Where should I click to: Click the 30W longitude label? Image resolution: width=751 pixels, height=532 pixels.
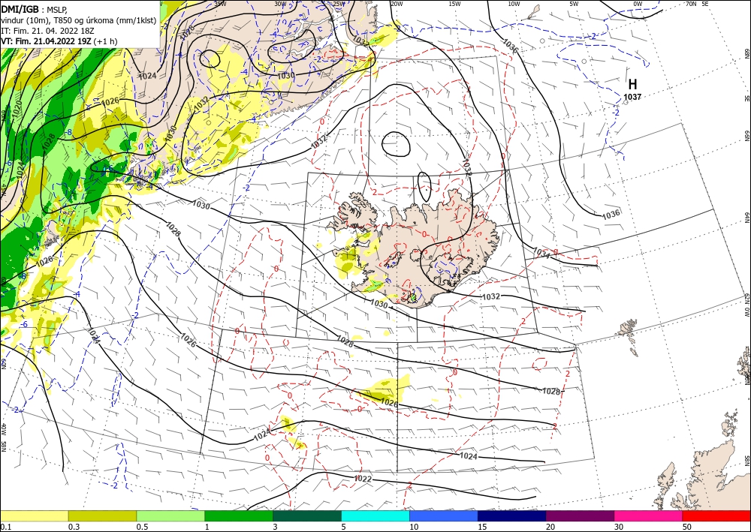coord(280,4)
